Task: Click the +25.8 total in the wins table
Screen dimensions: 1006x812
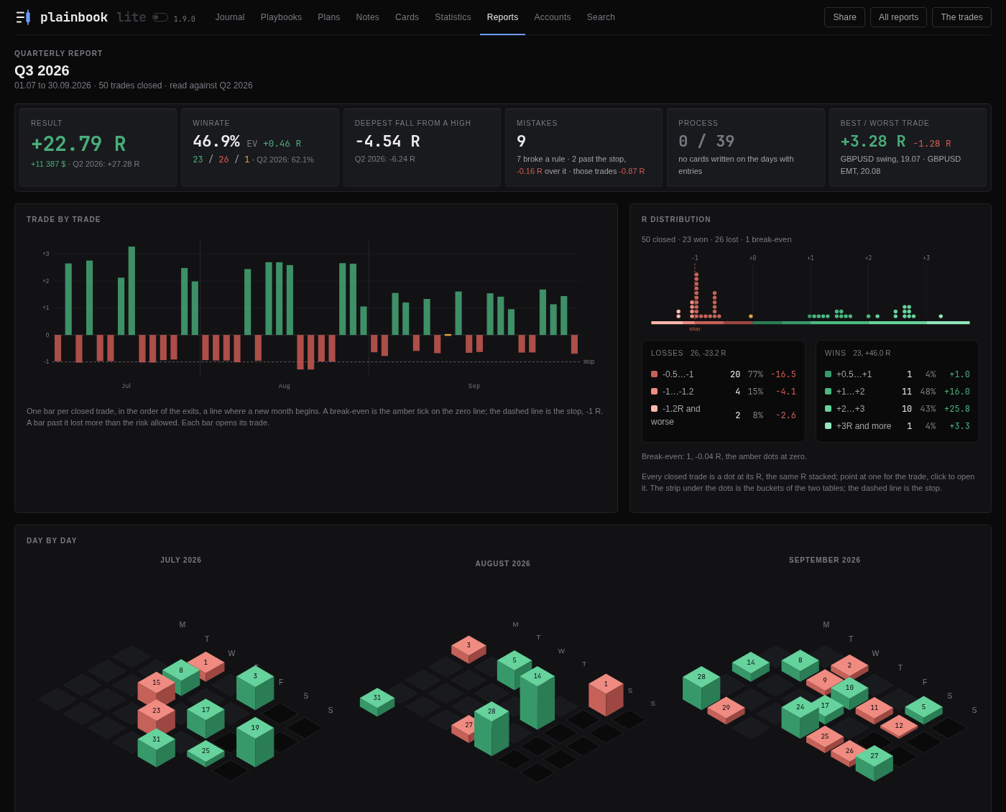Action: [x=957, y=409]
